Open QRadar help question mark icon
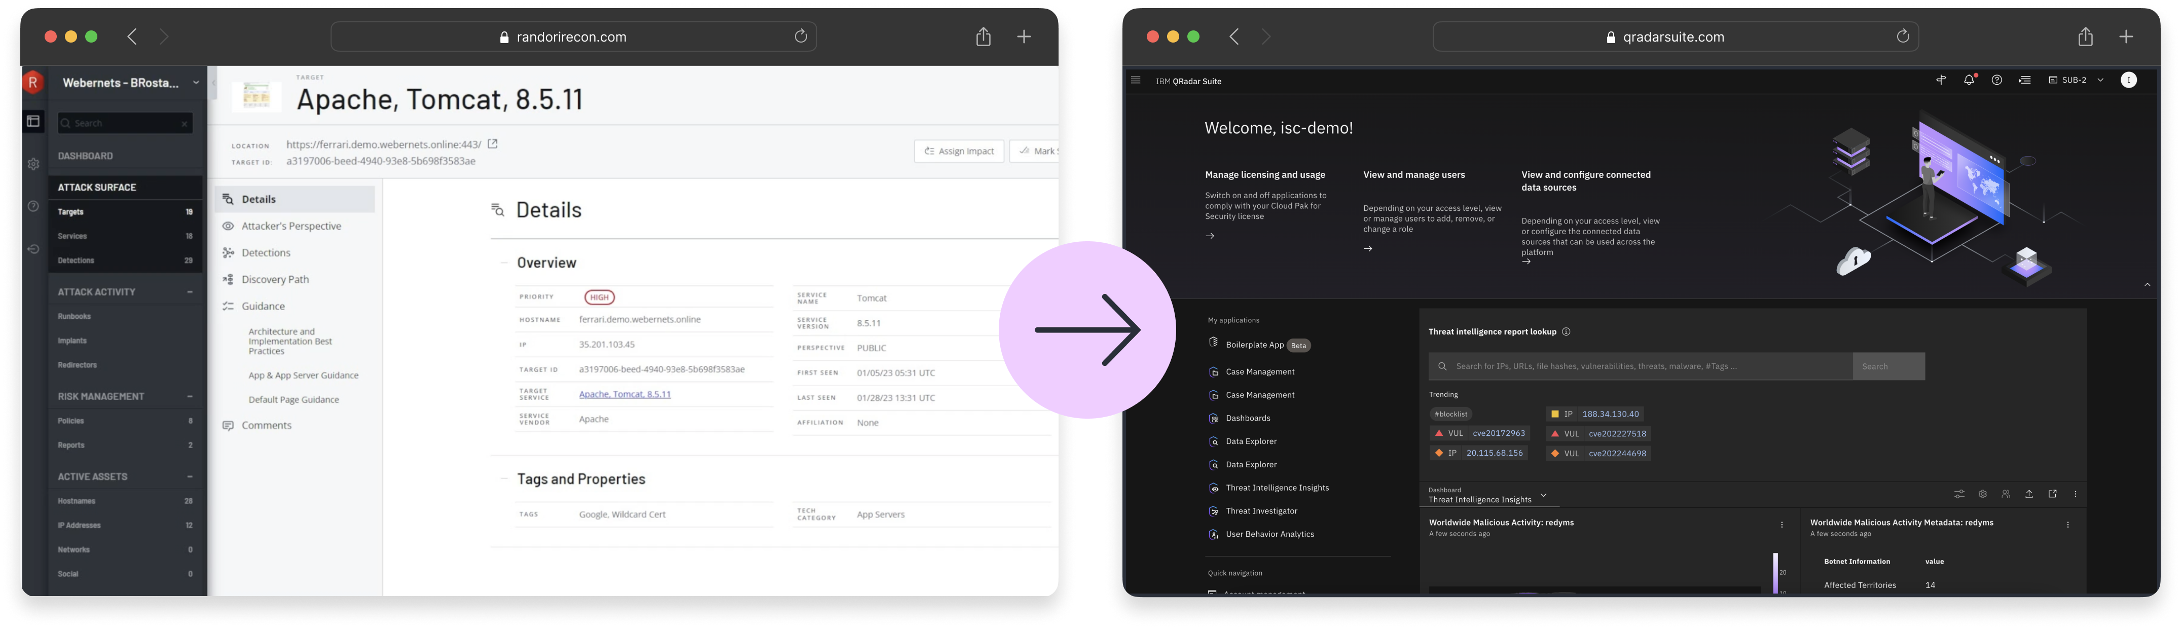Screen dimensions: 2181x630 [x=1996, y=80]
